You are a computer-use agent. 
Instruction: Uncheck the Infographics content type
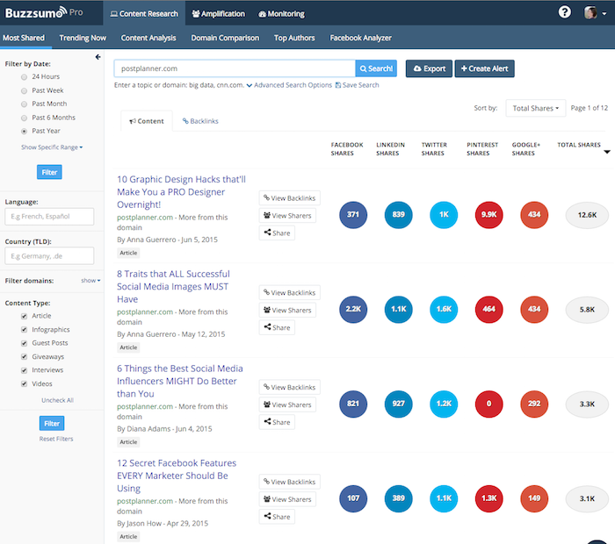click(x=25, y=330)
